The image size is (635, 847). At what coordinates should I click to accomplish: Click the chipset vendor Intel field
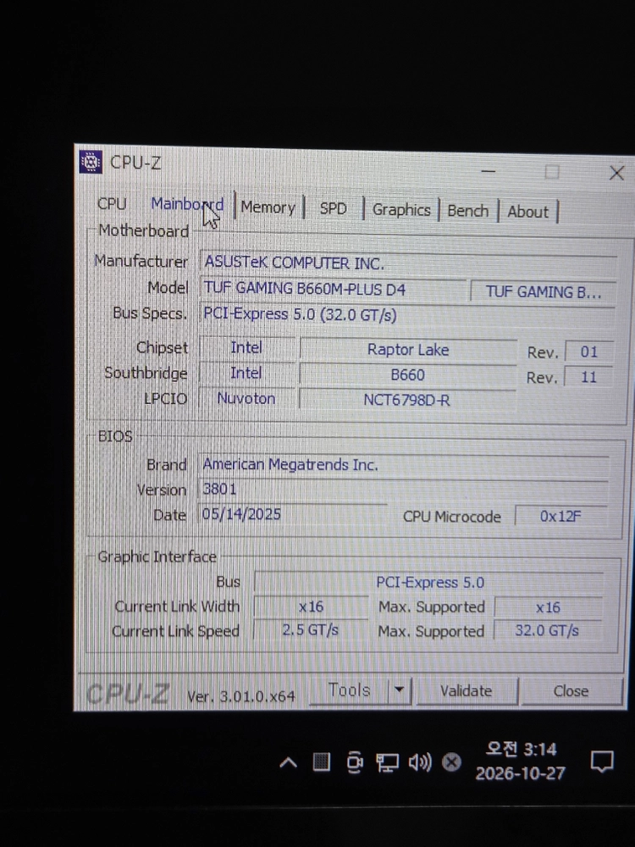pos(246,347)
